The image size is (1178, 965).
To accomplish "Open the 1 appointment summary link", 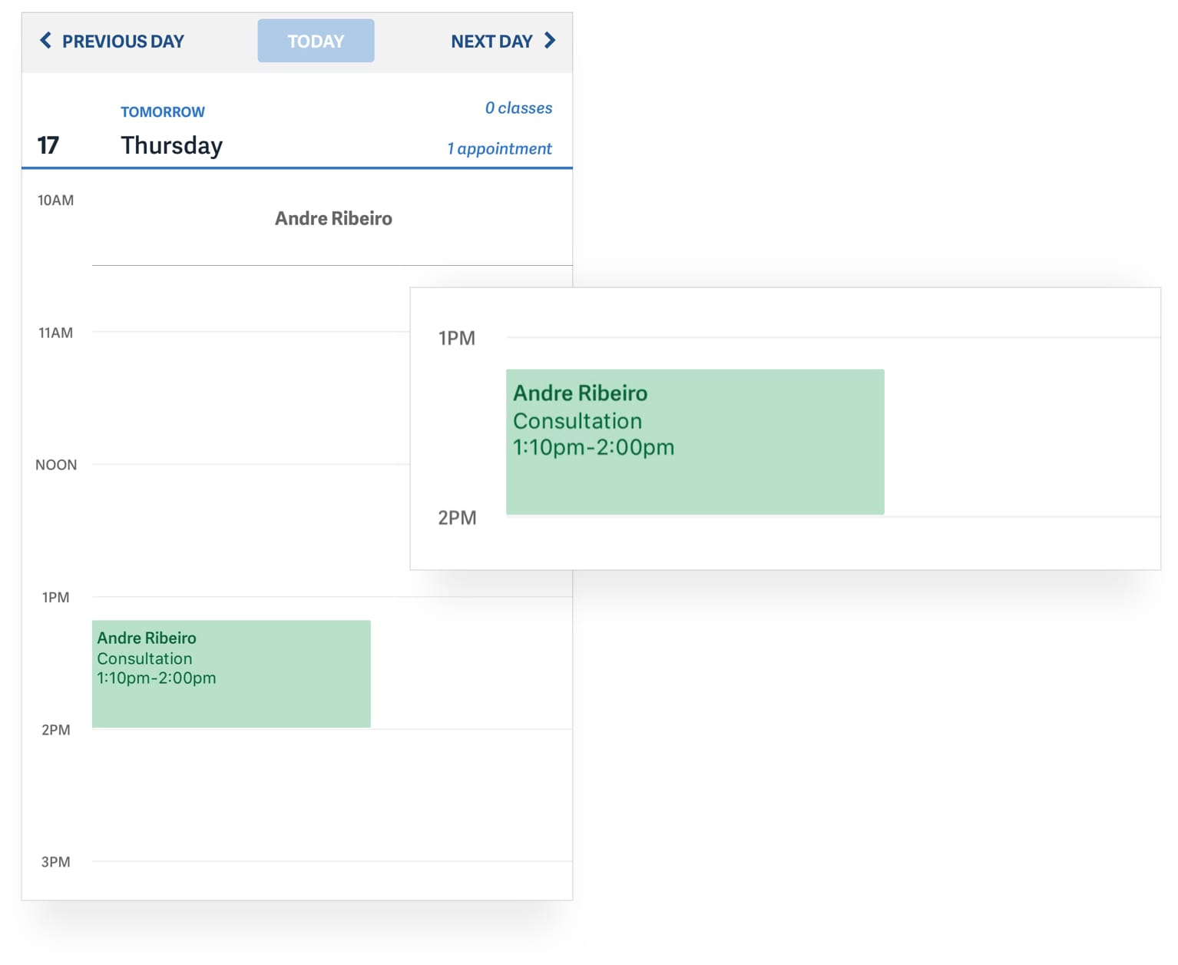I will click(x=499, y=148).
